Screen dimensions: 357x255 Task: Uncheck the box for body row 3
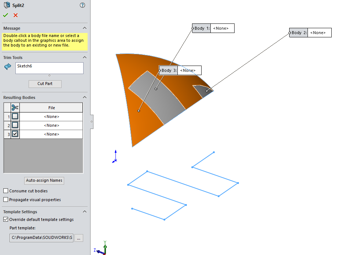click(x=15, y=134)
